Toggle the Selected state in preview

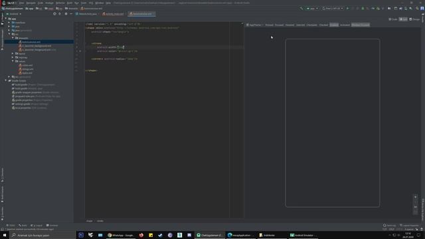point(300,25)
